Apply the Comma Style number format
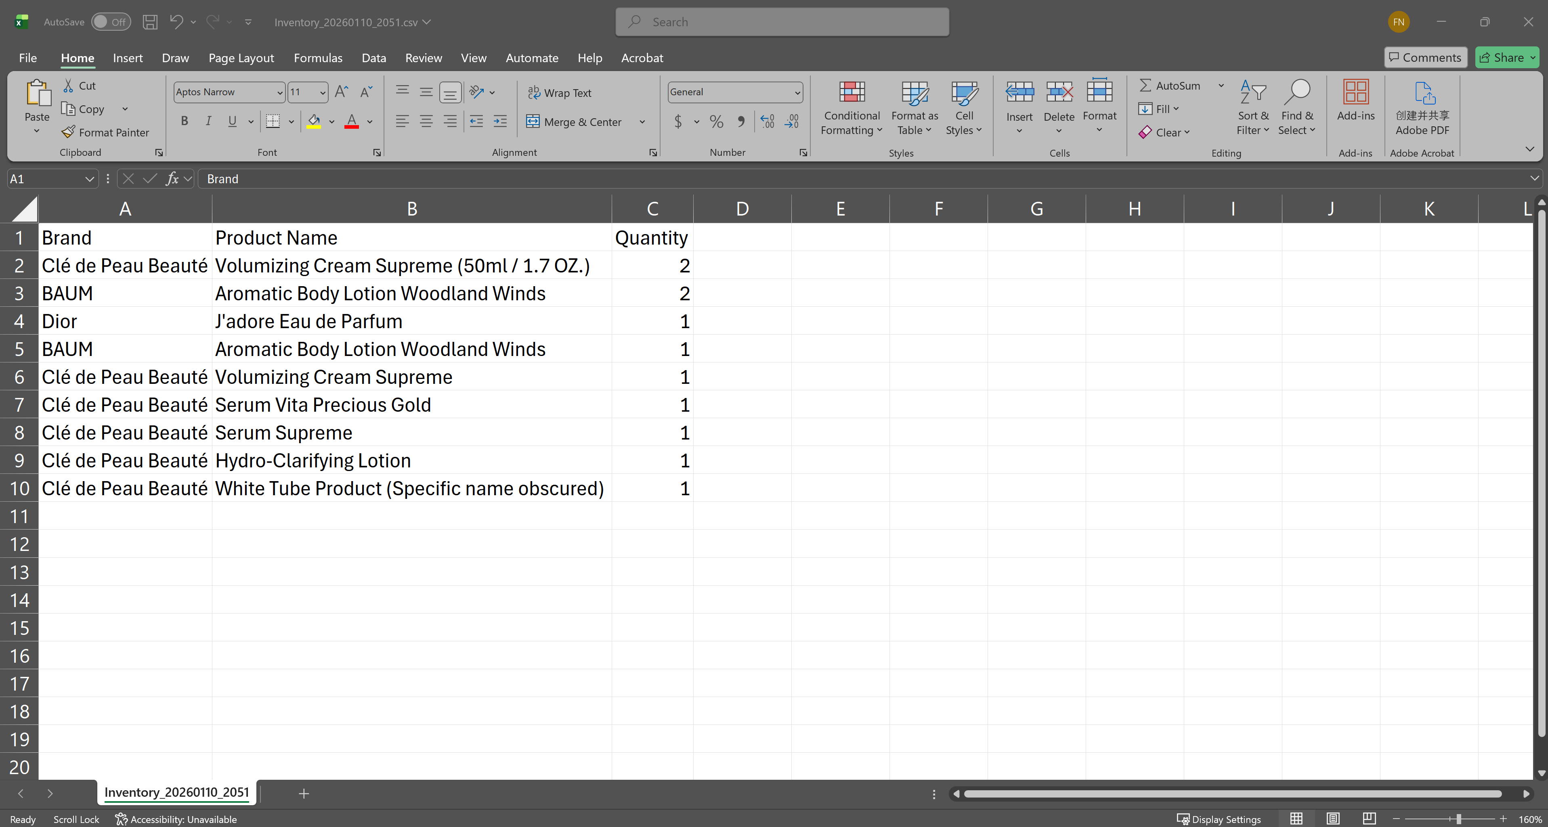Screen dimensions: 1548x827 click(x=741, y=121)
